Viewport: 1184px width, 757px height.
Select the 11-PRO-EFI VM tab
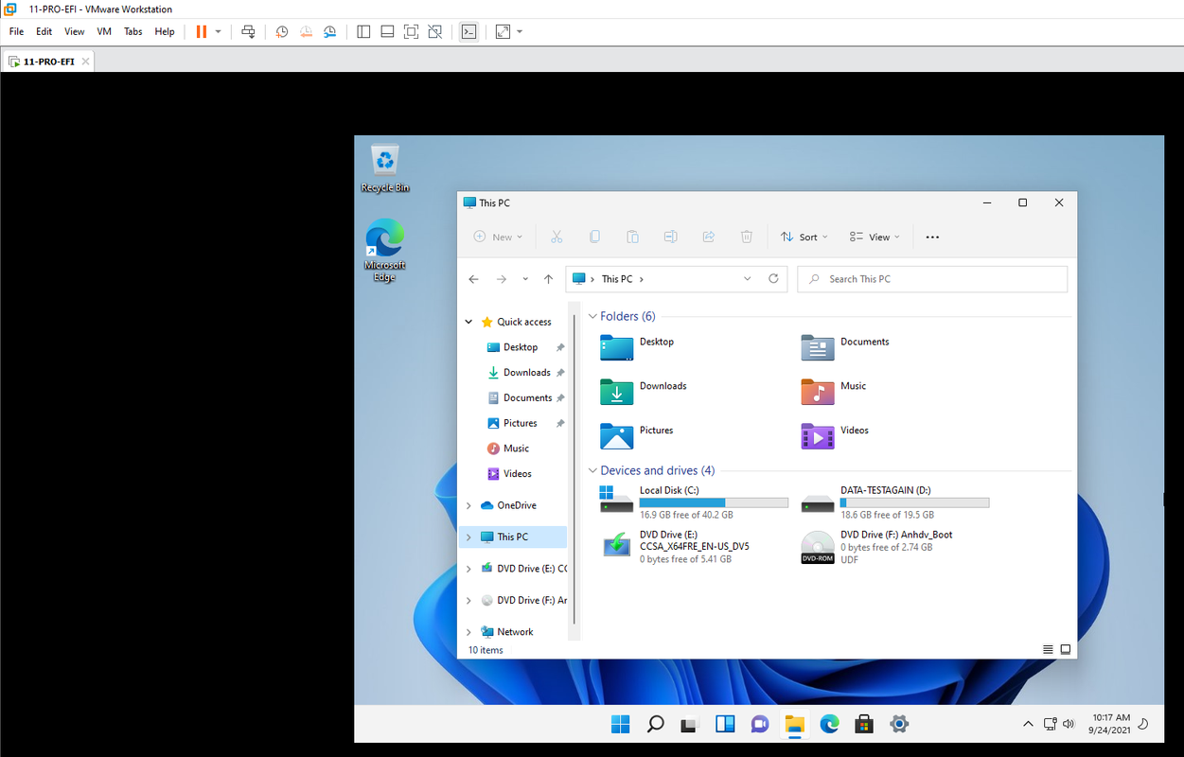pos(49,62)
